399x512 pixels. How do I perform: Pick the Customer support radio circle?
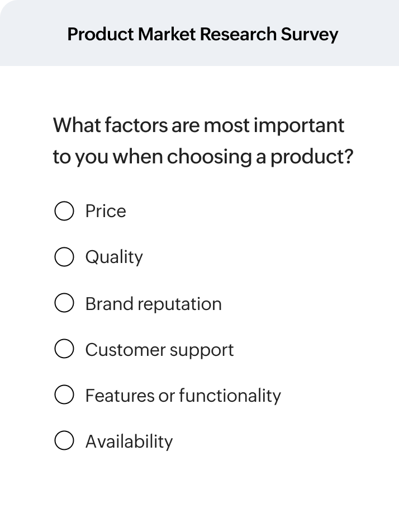tap(64, 349)
